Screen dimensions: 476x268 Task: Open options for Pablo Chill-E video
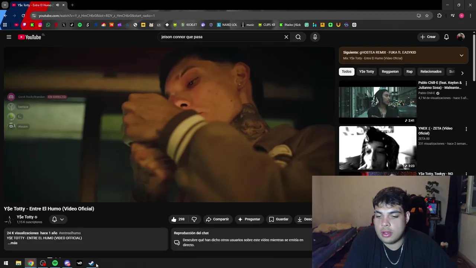466,83
